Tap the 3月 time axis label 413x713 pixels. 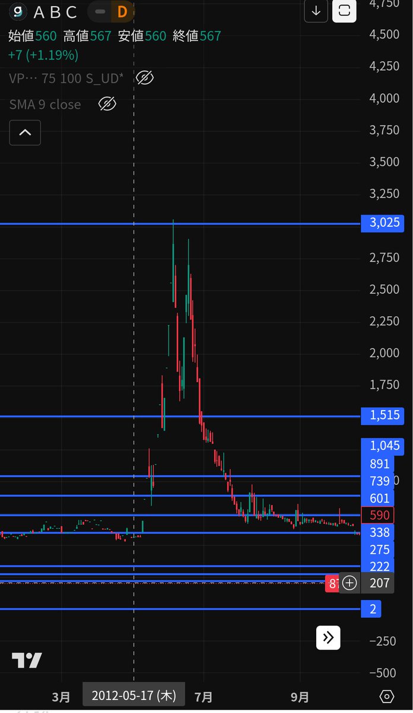(x=61, y=696)
